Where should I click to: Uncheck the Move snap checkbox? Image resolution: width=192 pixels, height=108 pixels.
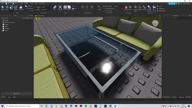pyautogui.click(x=36, y=9)
